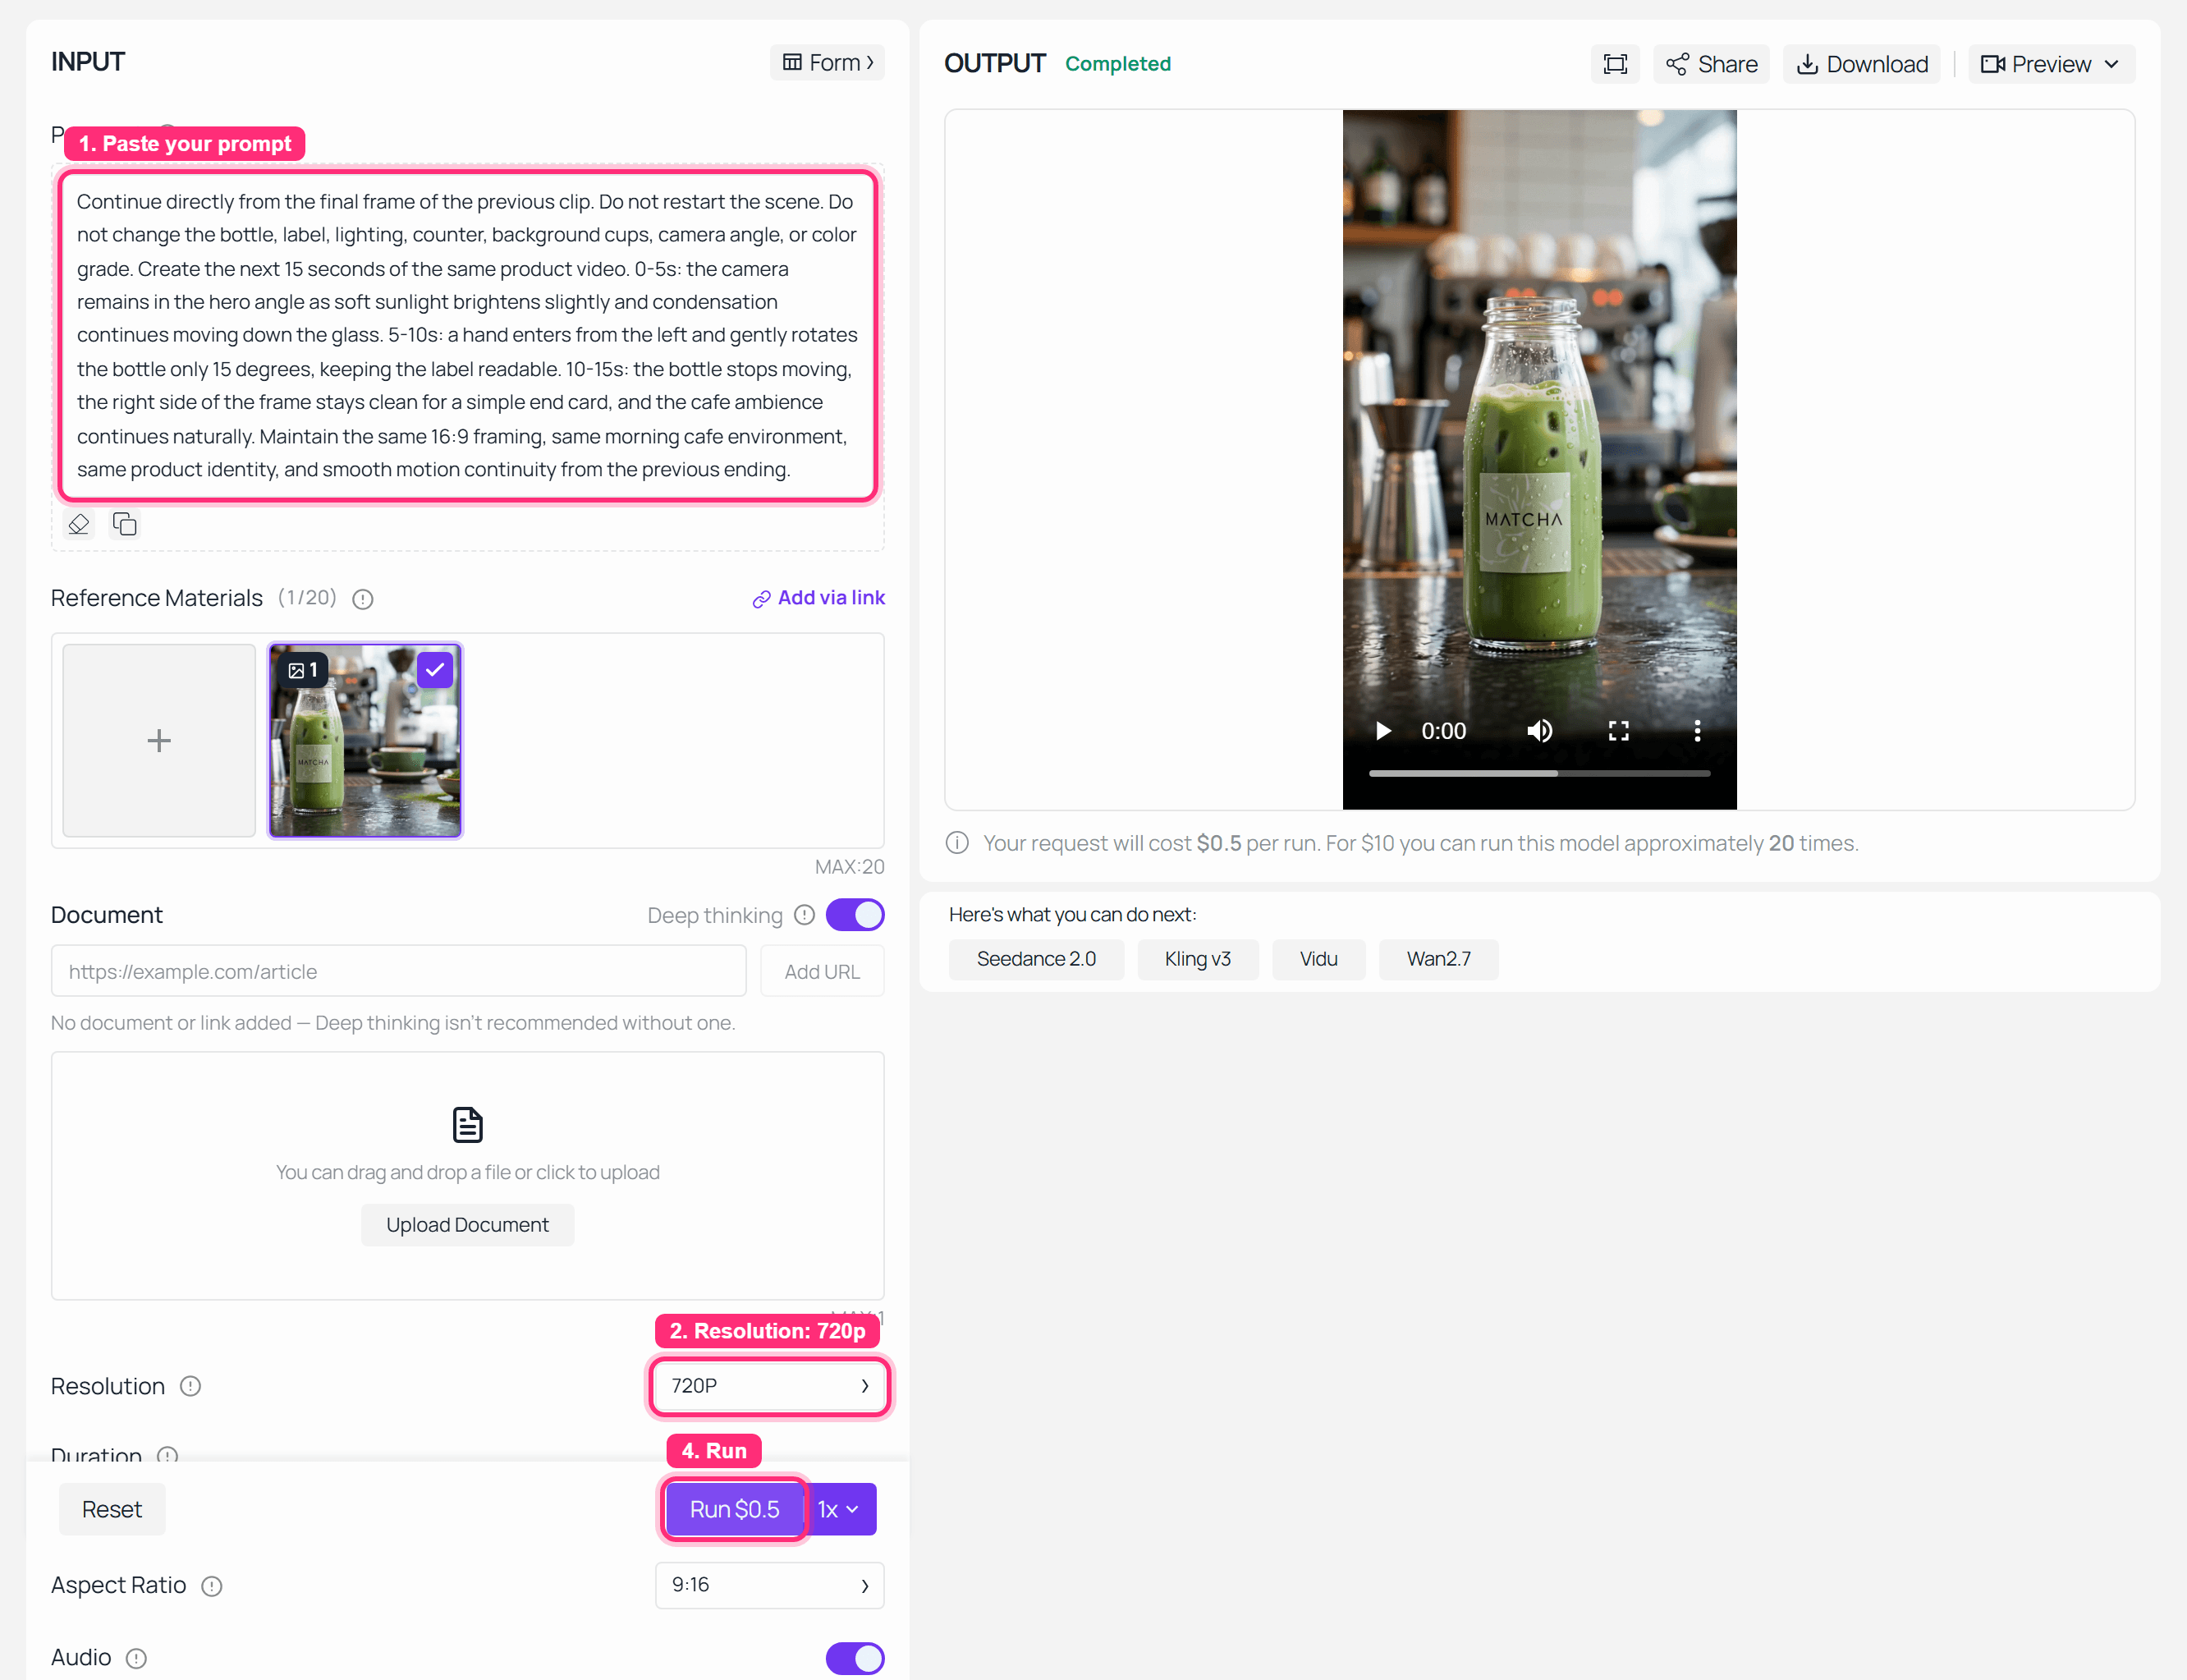Click into the prompt text area
Viewport: 2187px width, 1680px height.
click(468, 335)
